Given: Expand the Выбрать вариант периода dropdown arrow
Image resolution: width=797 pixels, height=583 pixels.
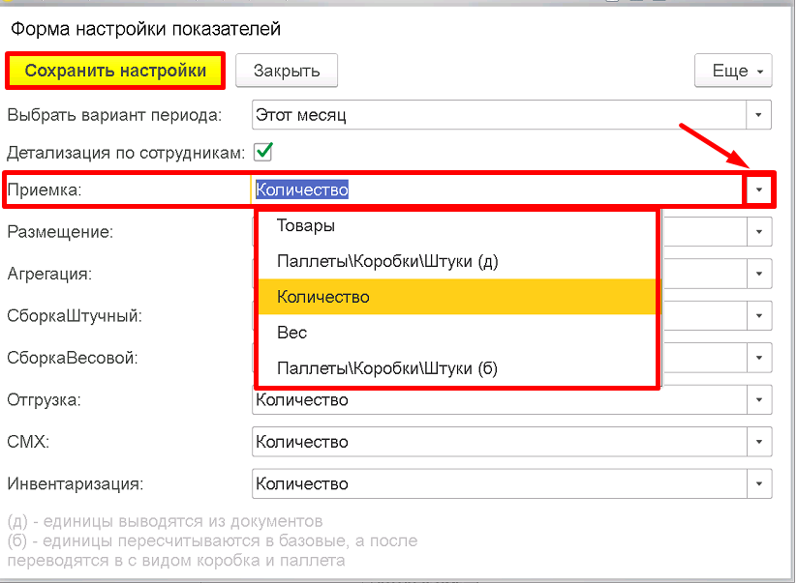Looking at the screenshot, I should (x=758, y=115).
